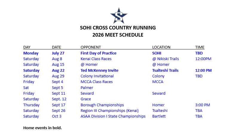Select Region III Championships (Kenai)
This screenshot has width=232, height=139.
[110, 110]
